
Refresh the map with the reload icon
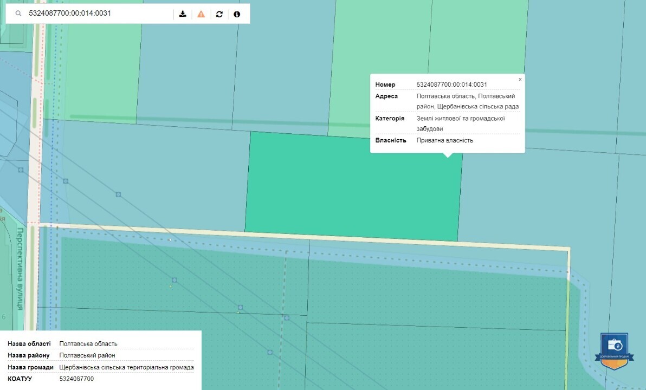point(219,14)
